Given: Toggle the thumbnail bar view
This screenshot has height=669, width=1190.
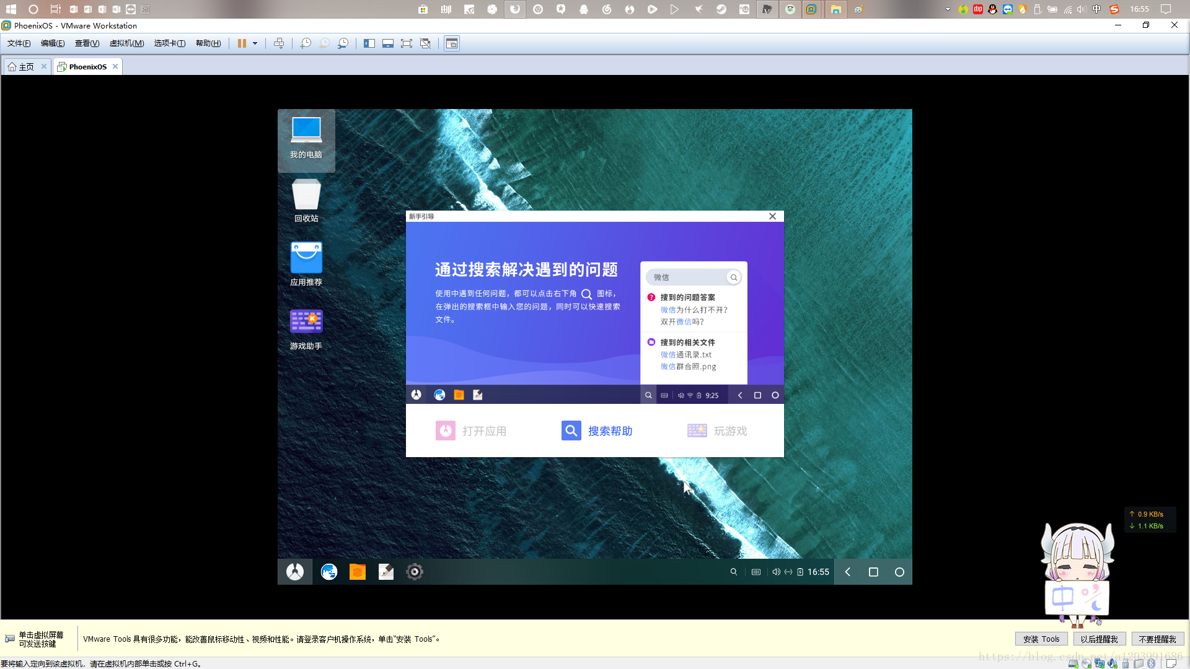Looking at the screenshot, I should point(388,43).
